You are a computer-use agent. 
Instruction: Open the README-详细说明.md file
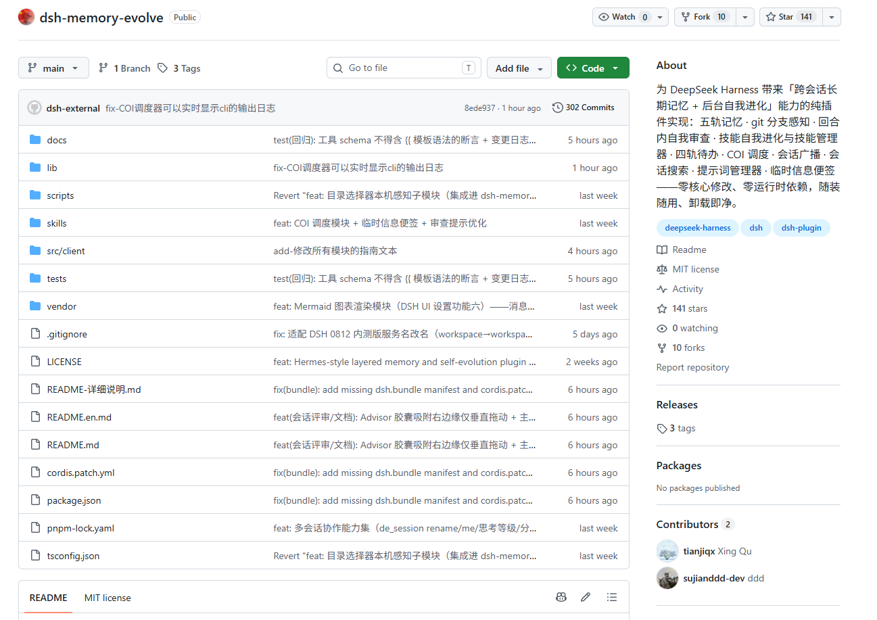click(x=94, y=389)
